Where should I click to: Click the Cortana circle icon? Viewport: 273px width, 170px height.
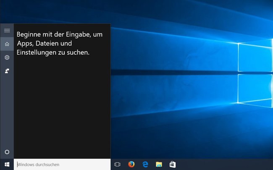(7, 152)
